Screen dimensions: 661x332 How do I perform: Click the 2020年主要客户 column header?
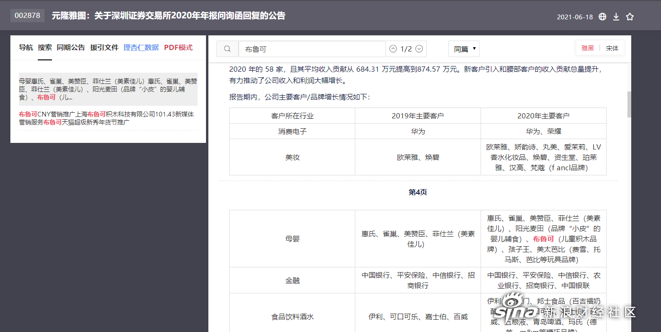click(x=543, y=116)
